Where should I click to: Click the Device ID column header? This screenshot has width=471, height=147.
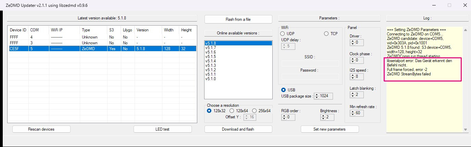18,30
